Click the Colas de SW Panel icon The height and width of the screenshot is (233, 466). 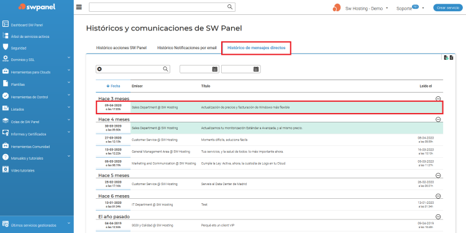pos(6,121)
